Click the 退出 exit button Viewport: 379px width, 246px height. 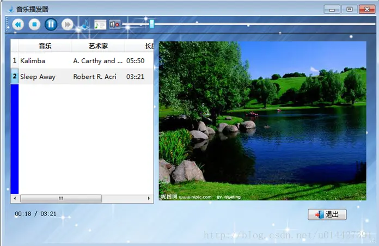(x=327, y=214)
